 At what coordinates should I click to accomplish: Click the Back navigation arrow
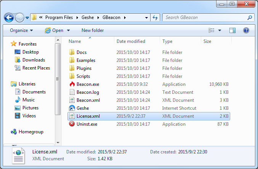coord(9,17)
